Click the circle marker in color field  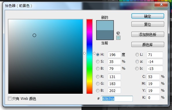click(x=34, y=35)
